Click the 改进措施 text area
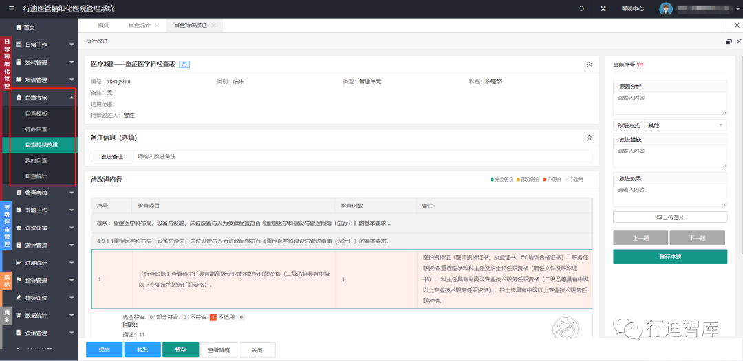 pos(670,156)
